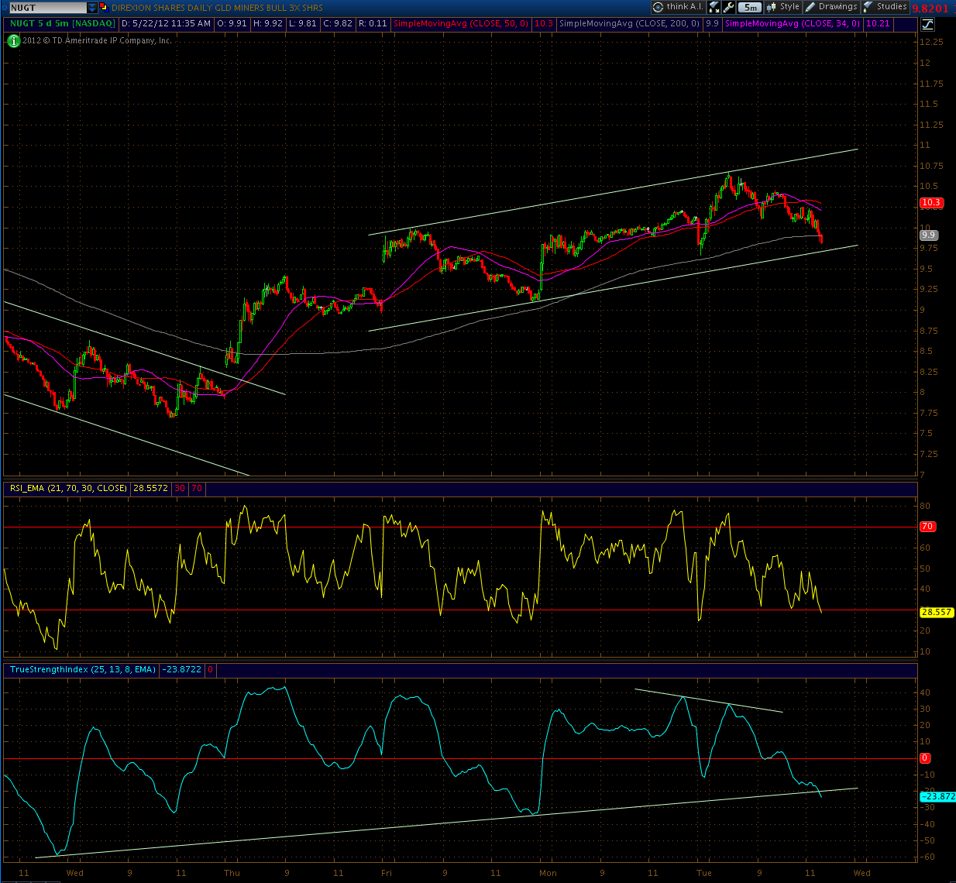Screen dimensions: 956x883
Task: Click the cyan -23.872 TSI axis bubble
Action: coord(937,796)
